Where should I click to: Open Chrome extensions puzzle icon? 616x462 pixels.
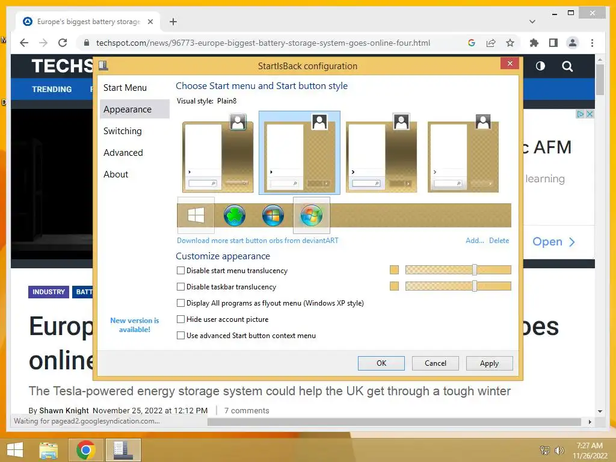tap(534, 43)
